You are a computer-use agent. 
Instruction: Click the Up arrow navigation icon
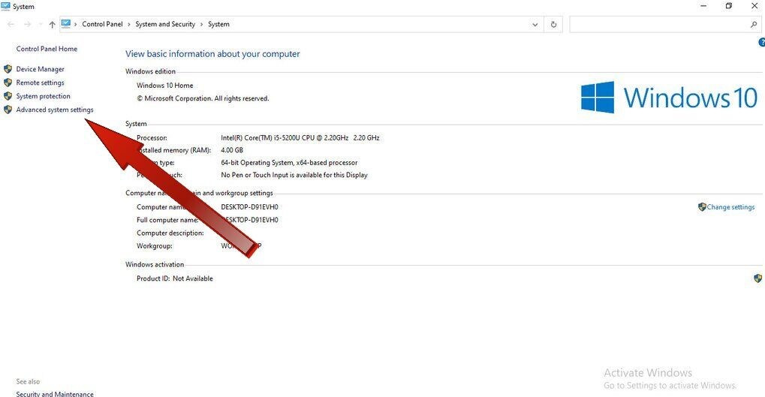click(52, 24)
